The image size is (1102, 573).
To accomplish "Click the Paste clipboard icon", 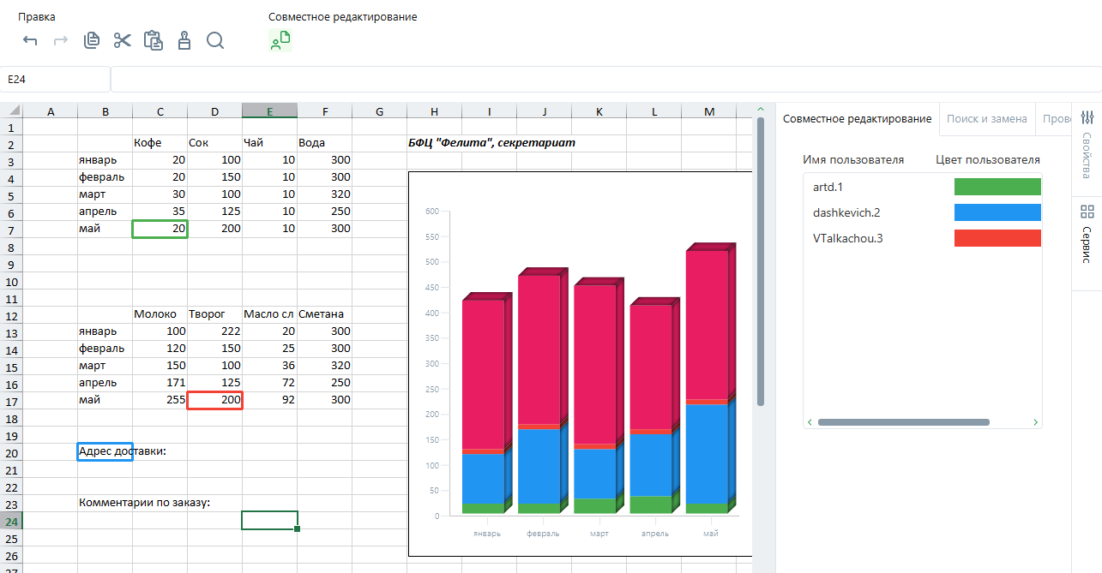I will pos(154,40).
